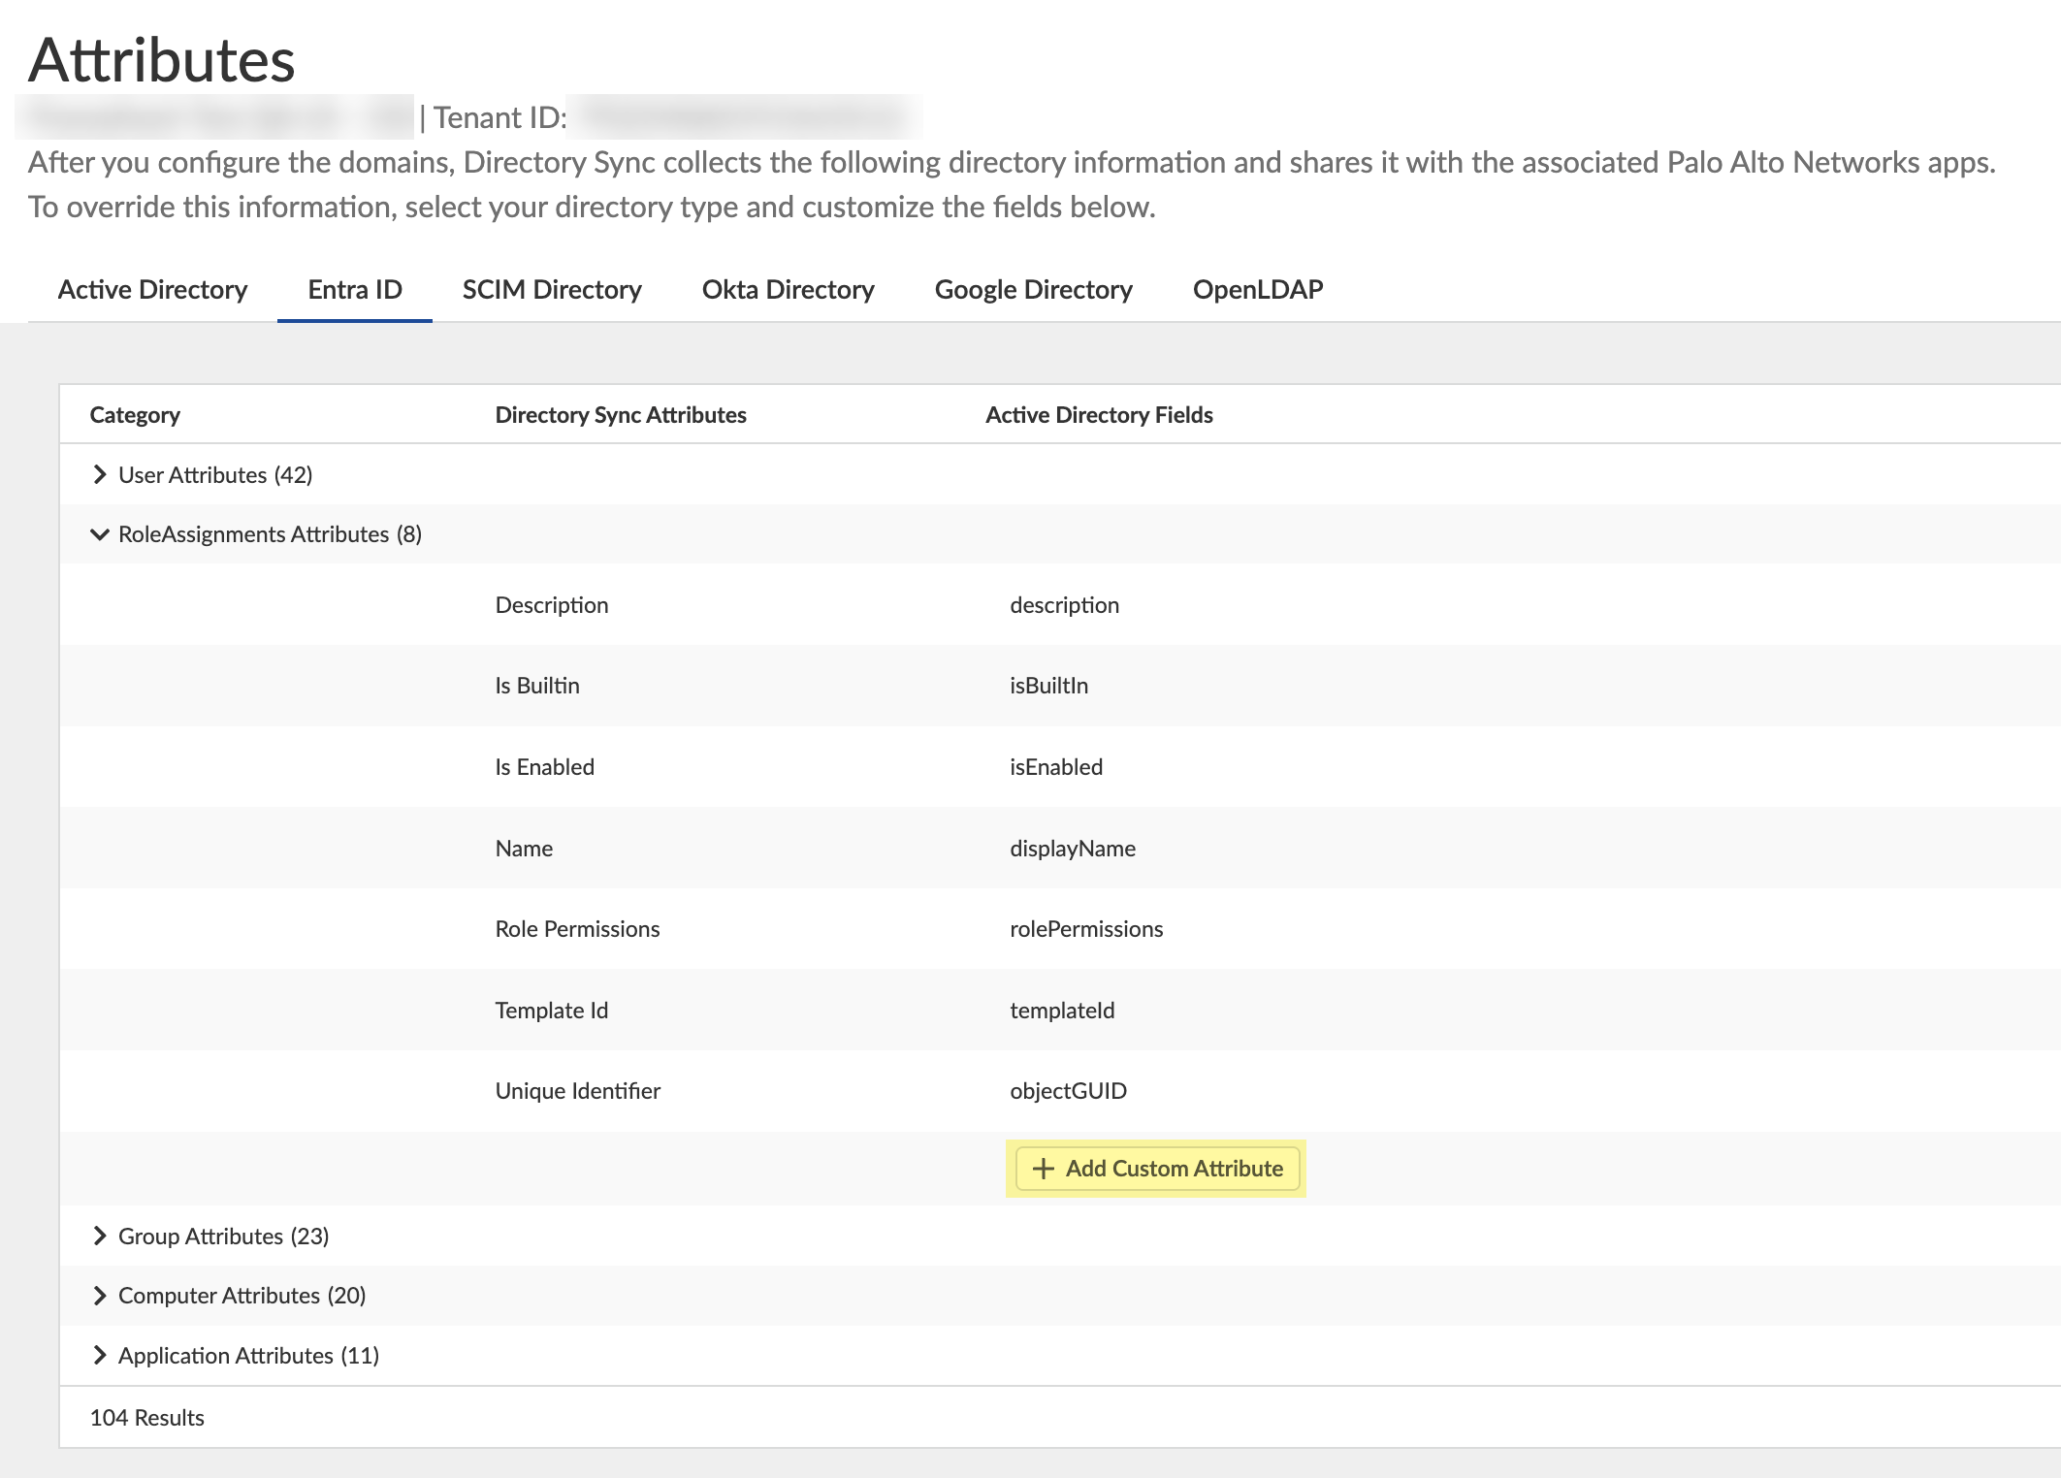The height and width of the screenshot is (1478, 2061).
Task: Open the Google Directory tab
Action: [1033, 289]
